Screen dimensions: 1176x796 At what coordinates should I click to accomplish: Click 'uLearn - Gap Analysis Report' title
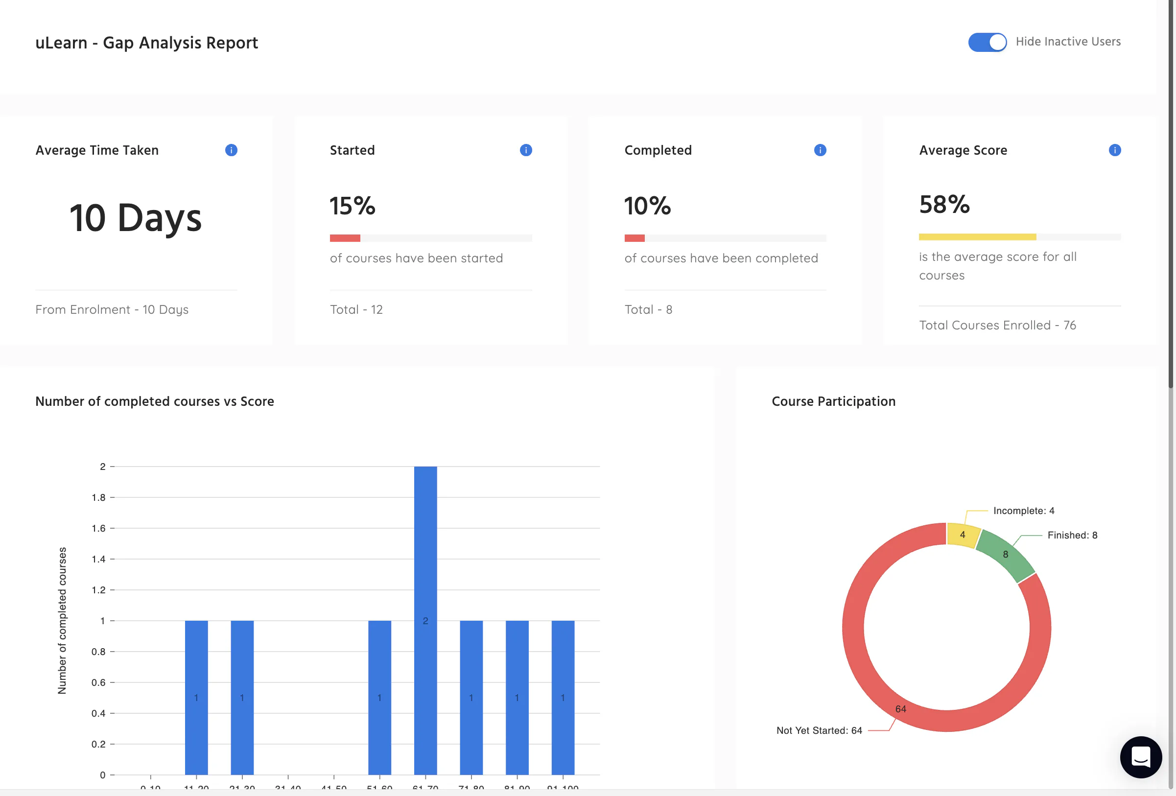point(147,43)
